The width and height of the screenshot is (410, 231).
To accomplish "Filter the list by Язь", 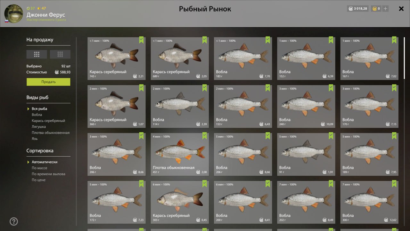I will (35, 139).
